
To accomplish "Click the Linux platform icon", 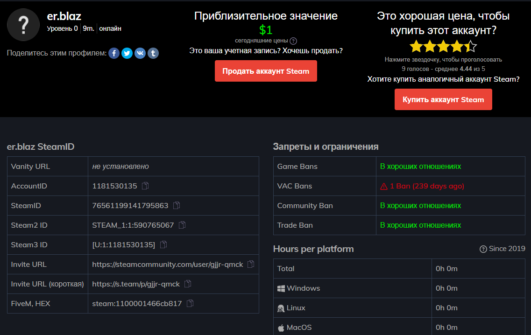I will point(281,308).
